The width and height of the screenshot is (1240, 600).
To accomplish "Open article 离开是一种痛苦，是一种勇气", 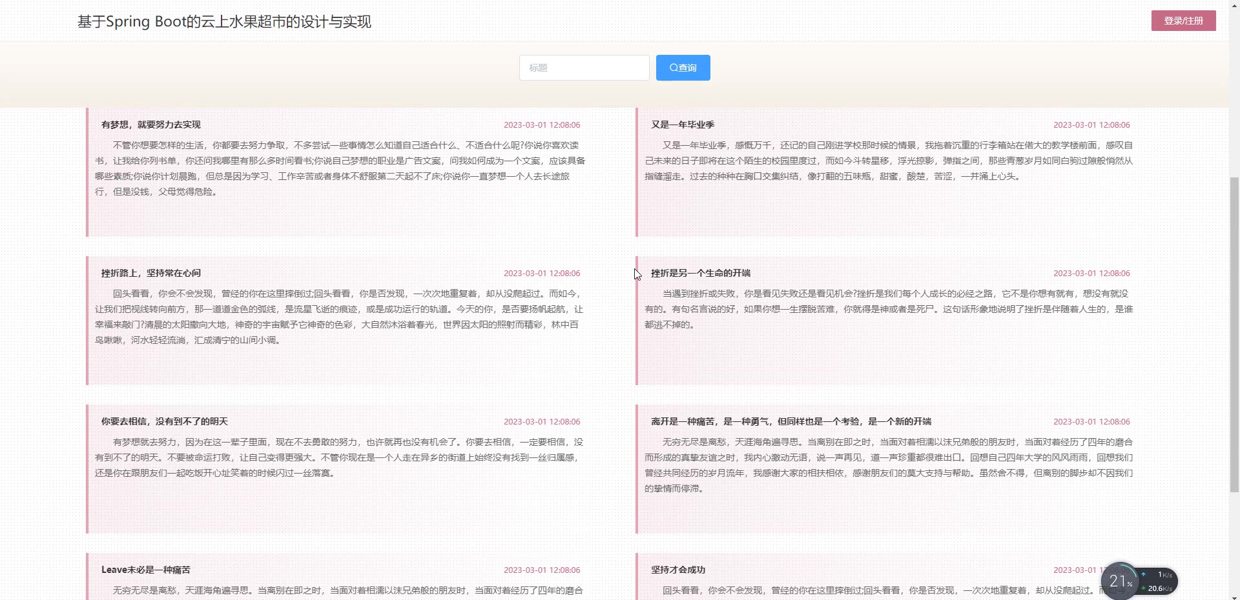I will (x=790, y=421).
